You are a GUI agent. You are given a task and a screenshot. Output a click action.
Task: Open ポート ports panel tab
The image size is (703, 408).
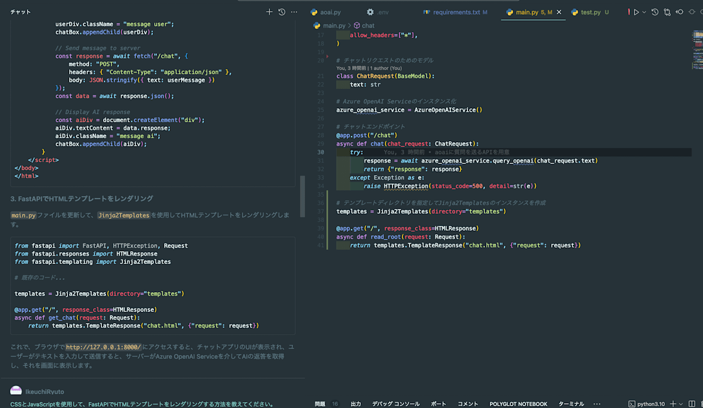(438, 404)
